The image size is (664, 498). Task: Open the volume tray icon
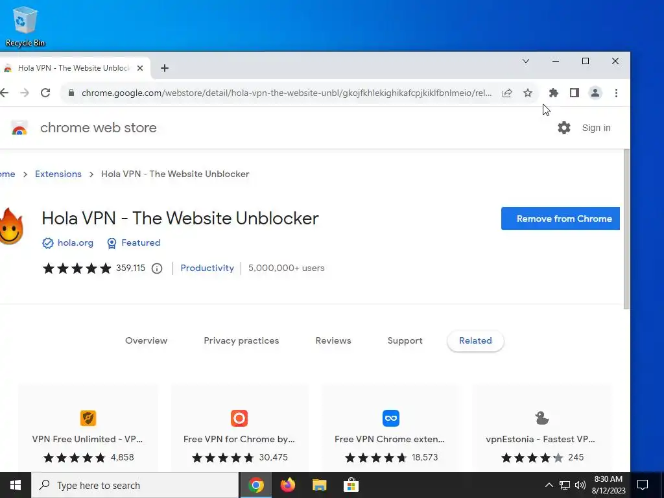click(580, 485)
